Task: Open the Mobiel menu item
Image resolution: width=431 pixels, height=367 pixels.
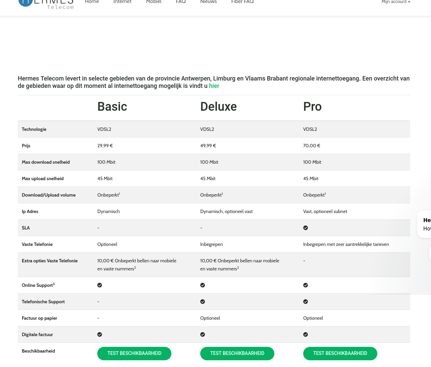Action: (x=154, y=2)
